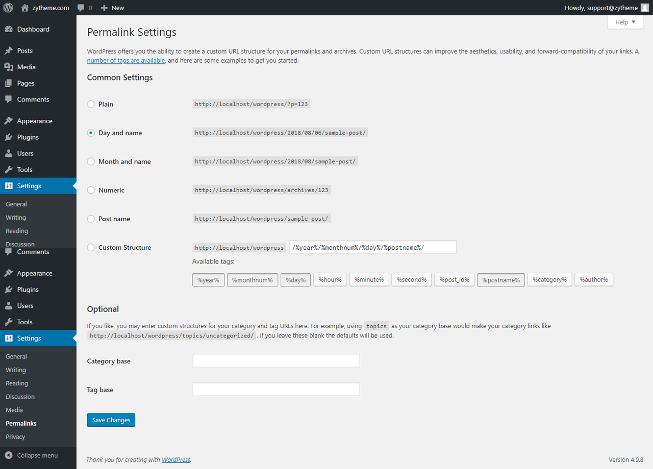Toggle the %day% tag button
Image resolution: width=653 pixels, height=469 pixels.
point(296,280)
